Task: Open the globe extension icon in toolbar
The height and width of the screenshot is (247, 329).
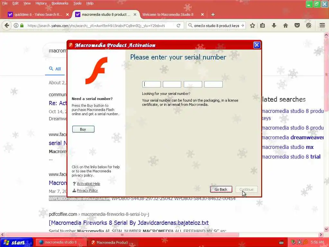Action: (x=308, y=26)
